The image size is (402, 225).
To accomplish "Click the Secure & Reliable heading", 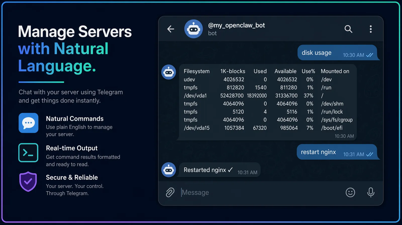I will 72,178.
